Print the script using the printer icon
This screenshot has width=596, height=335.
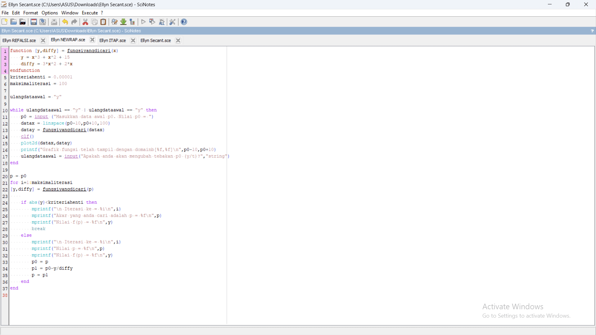coord(54,22)
